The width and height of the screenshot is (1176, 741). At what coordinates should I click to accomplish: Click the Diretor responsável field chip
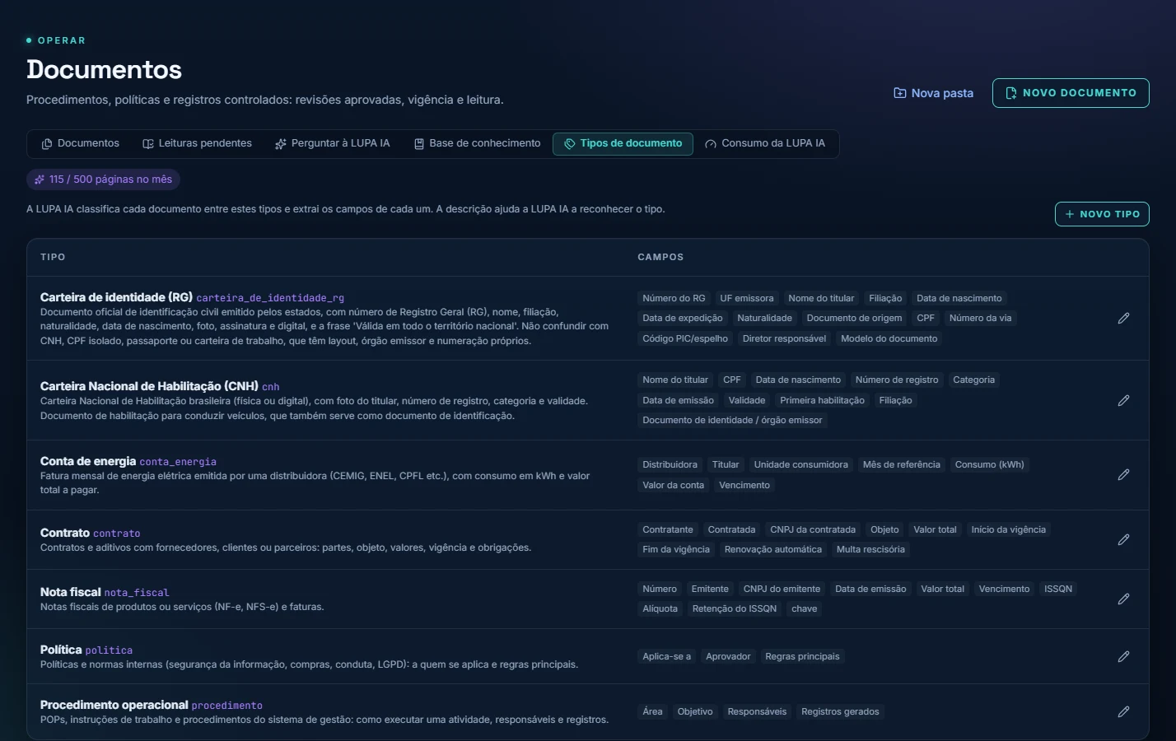coord(784,338)
